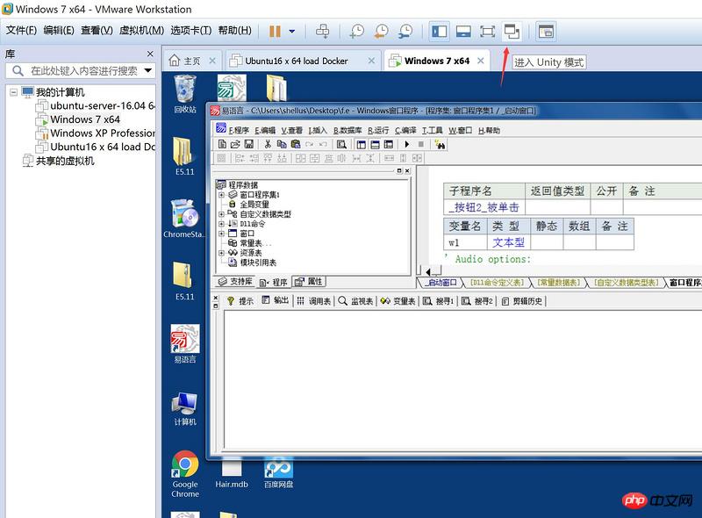Click the copy icon in 易语言 toolbar
The image size is (702, 518).
(x=282, y=144)
